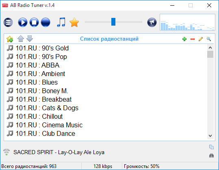
Task: Click the wireless signal status icon
Action: (7, 152)
